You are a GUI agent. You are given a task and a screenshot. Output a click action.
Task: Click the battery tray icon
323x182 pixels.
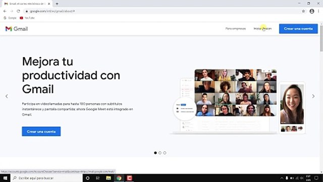pyautogui.click(x=292, y=178)
